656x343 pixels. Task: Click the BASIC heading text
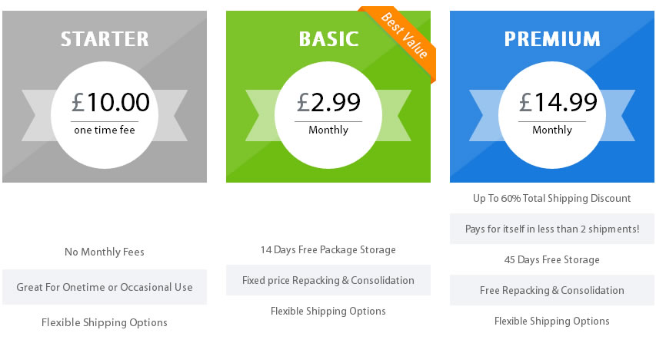329,39
